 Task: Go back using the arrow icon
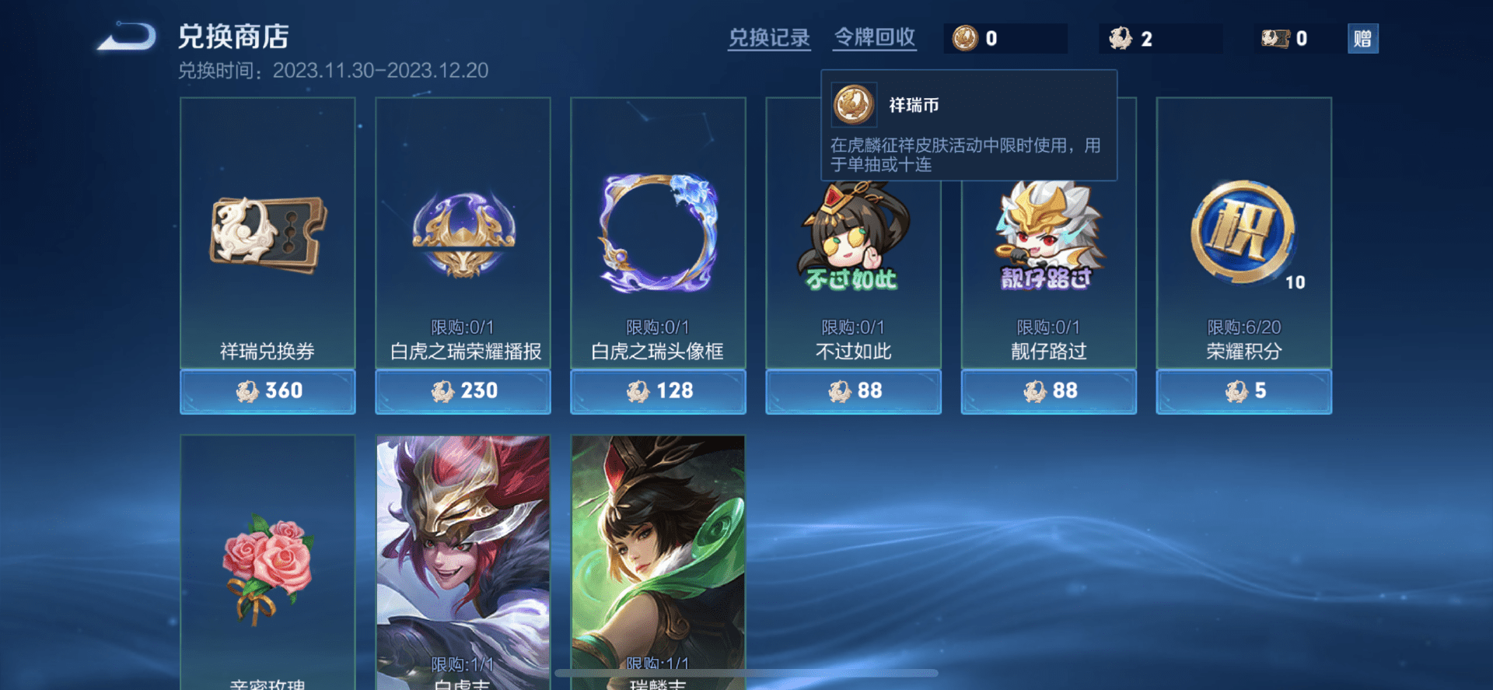[127, 37]
